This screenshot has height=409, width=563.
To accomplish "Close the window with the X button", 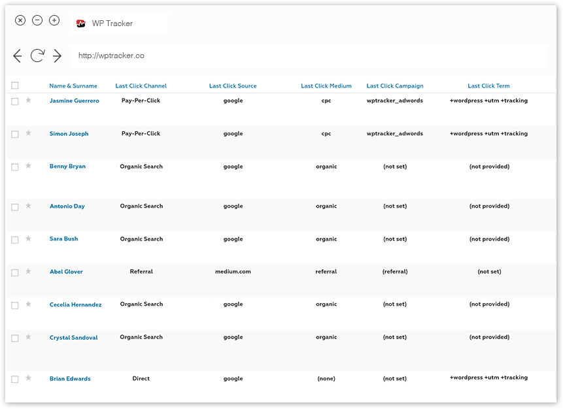I will [x=20, y=20].
